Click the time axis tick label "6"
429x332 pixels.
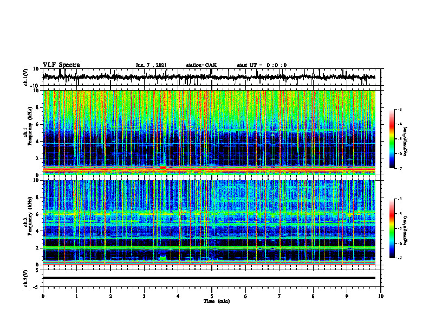(246, 296)
